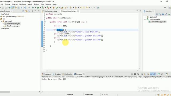Click the Debug bug icon in toolbar
This screenshot has height=96, width=171.
tap(33, 7)
